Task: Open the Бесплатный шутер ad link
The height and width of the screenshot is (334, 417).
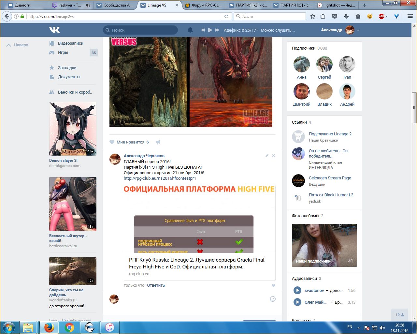Action: 68,238
